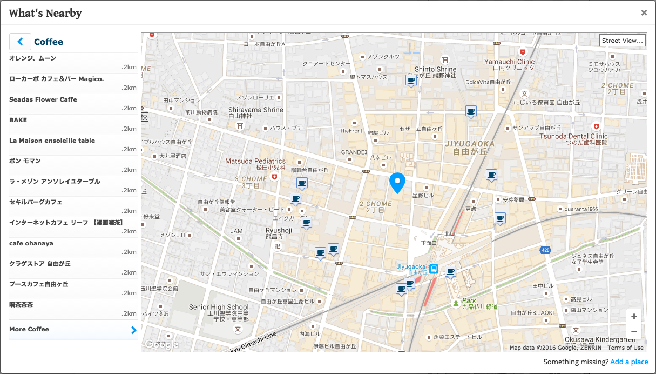Go back from Coffee category

[20, 42]
